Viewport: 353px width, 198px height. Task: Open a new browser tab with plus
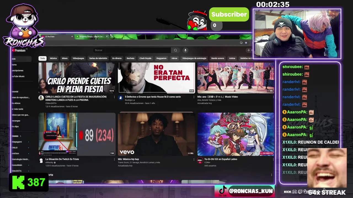(112, 37)
